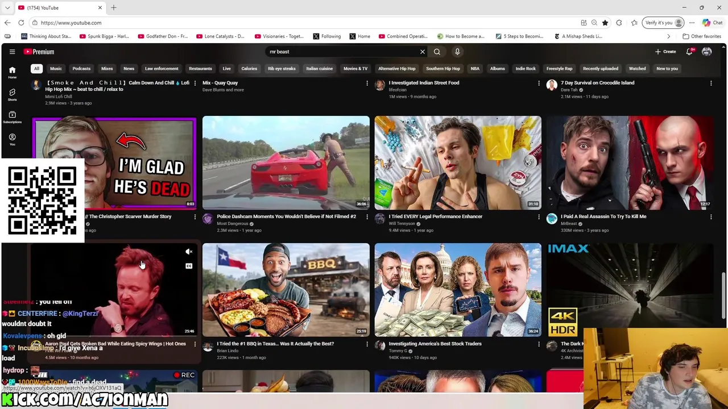
Task: Open the YouTube hamburger guide menu
Action: tap(12, 52)
